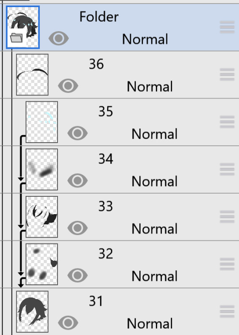Hide layer 34 using its eye icon
The height and width of the screenshot is (335, 239).
pyautogui.click(x=77, y=180)
